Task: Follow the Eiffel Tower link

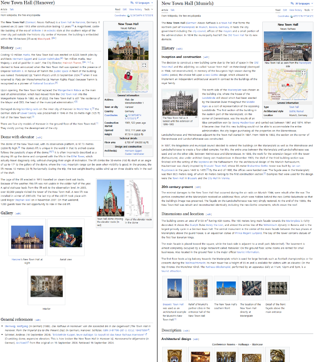Action: tap(78, 157)
